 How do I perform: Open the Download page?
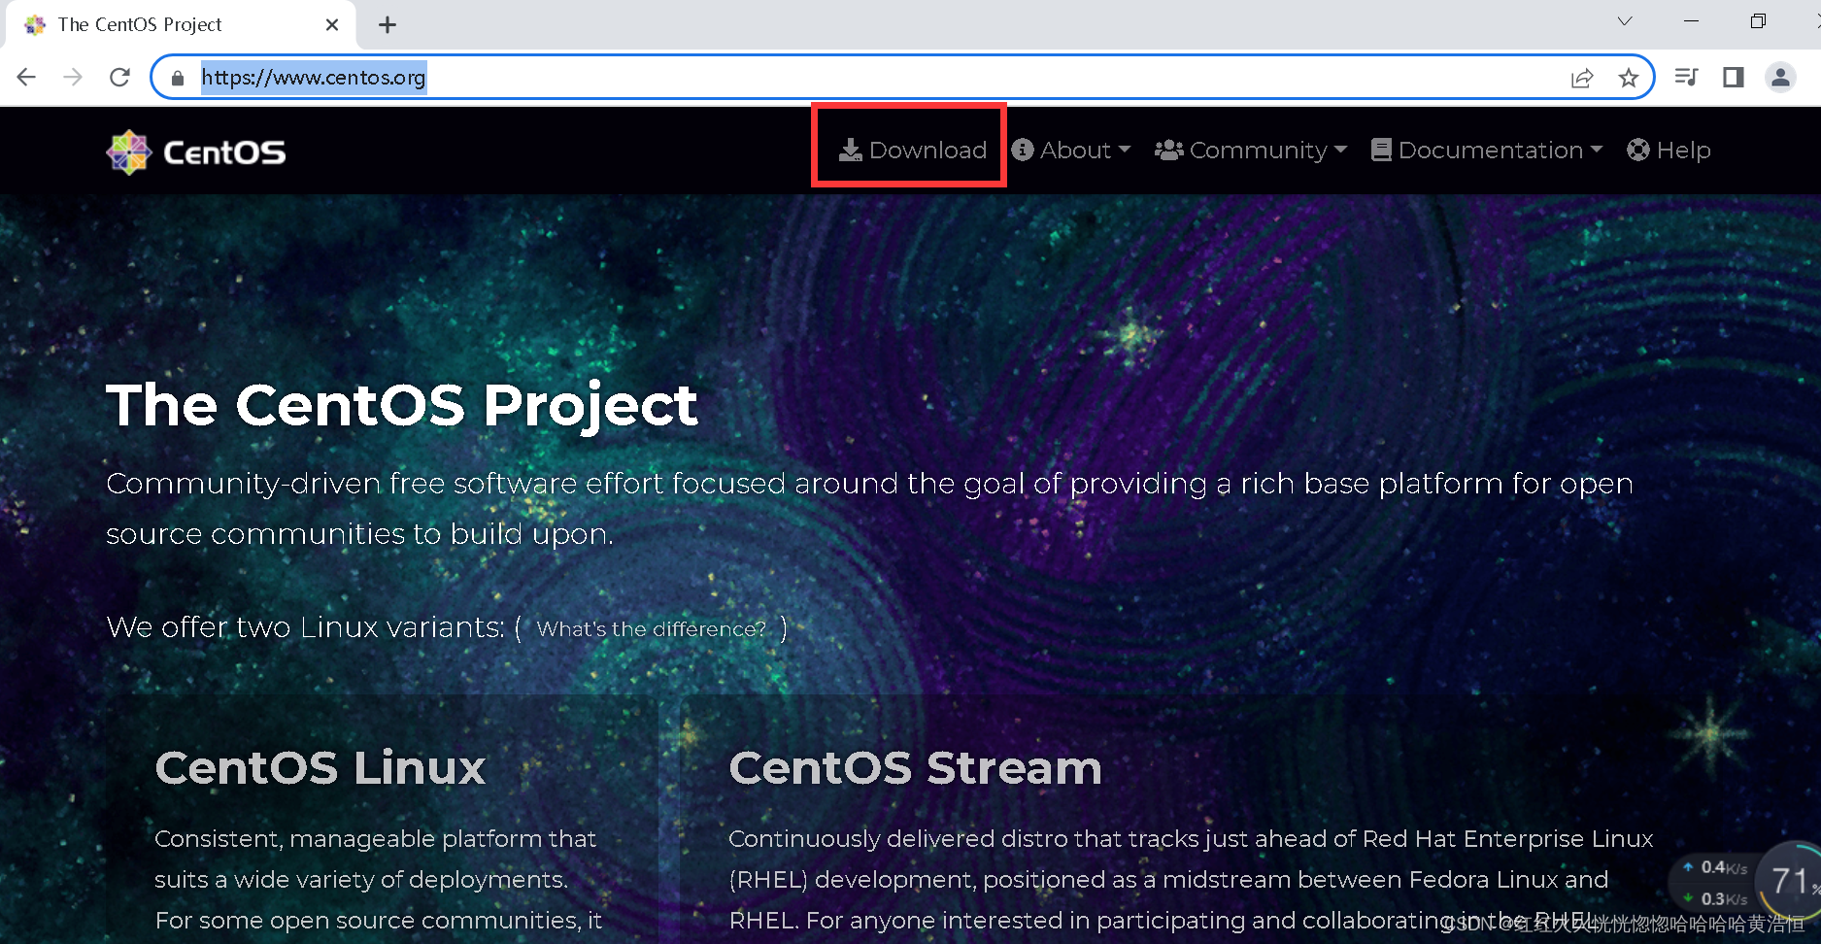pyautogui.click(x=913, y=151)
